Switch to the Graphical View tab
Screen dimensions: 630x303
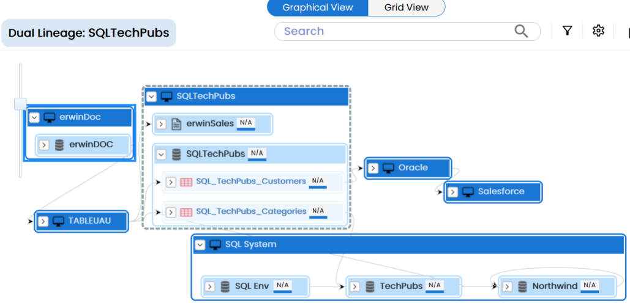(x=317, y=7)
